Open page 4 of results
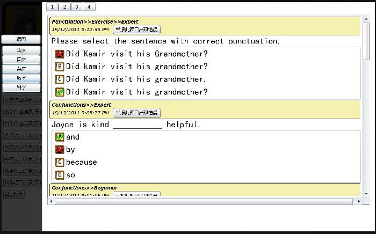 pos(89,6)
